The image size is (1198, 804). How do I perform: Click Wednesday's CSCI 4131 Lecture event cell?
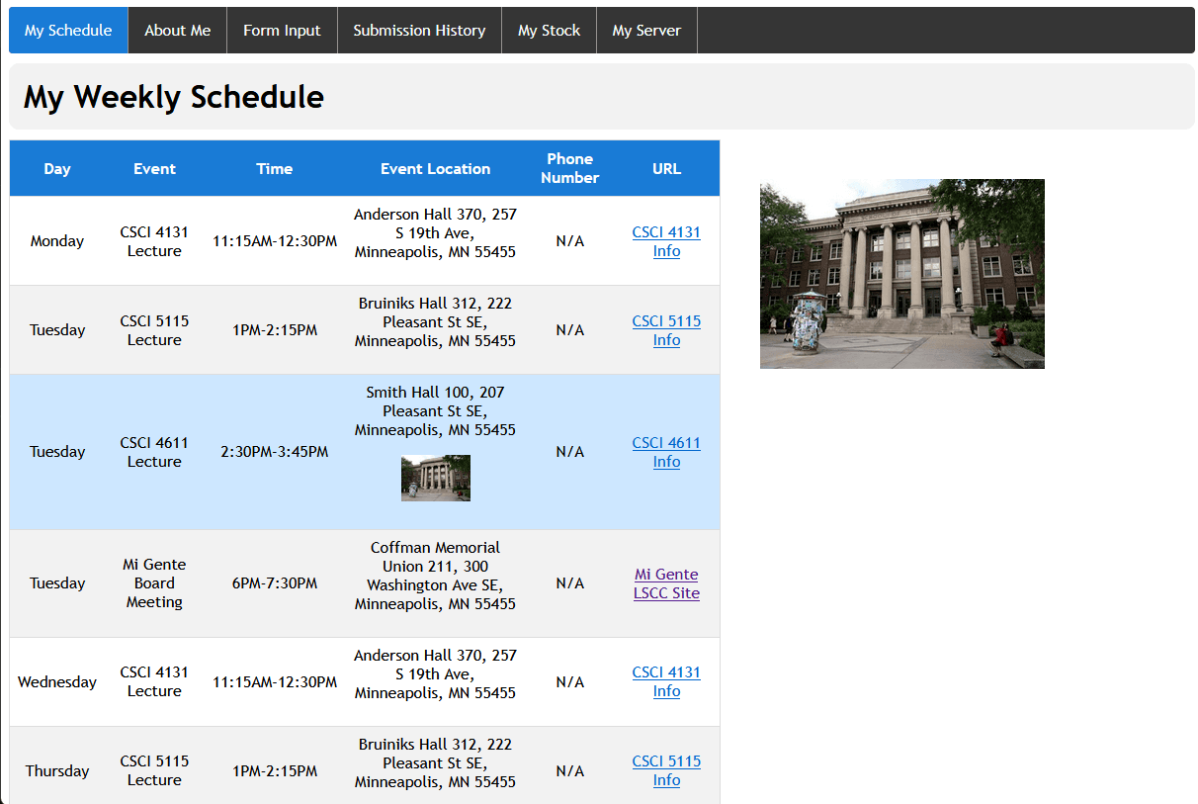[154, 681]
